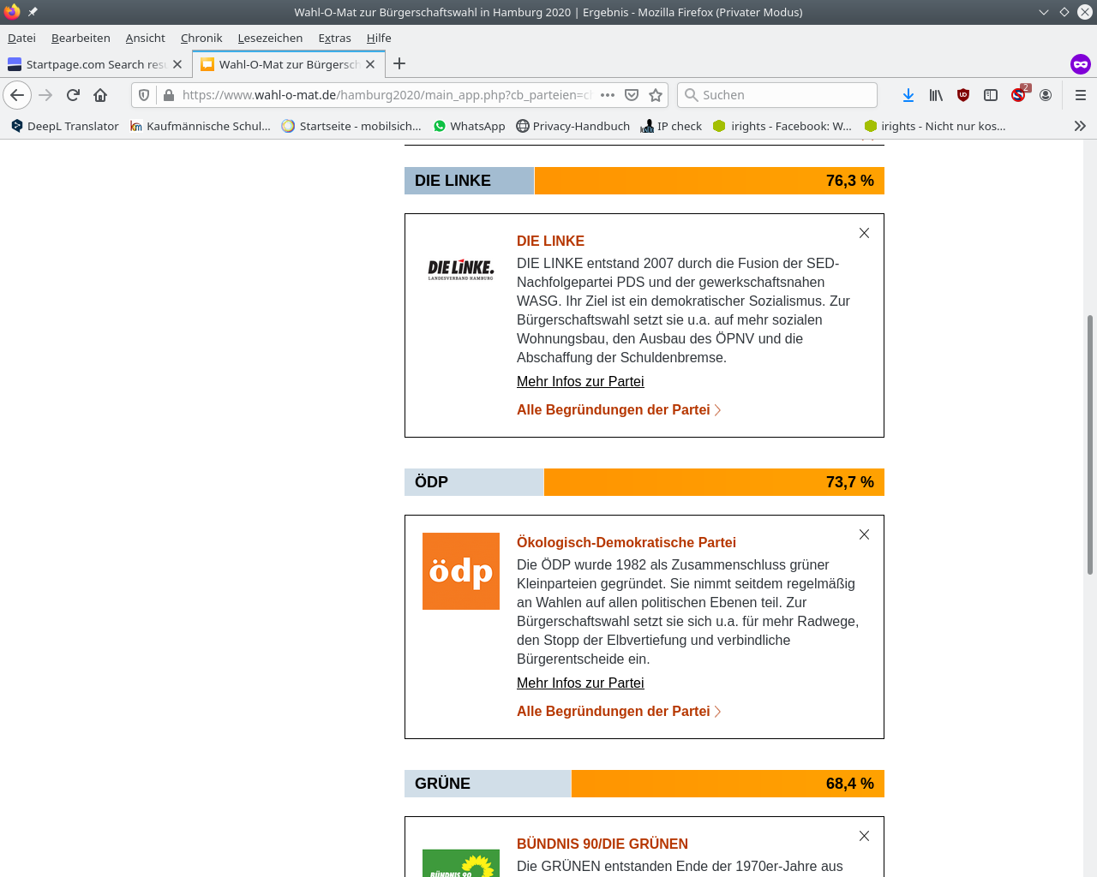Image resolution: width=1097 pixels, height=877 pixels.
Task: Open irights - Facebook bookmark
Action: tap(782, 126)
